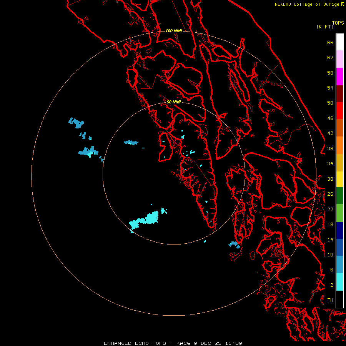The width and height of the screenshot is (346, 346).
Task: Click the light pink legend swatch
Action: point(339,59)
